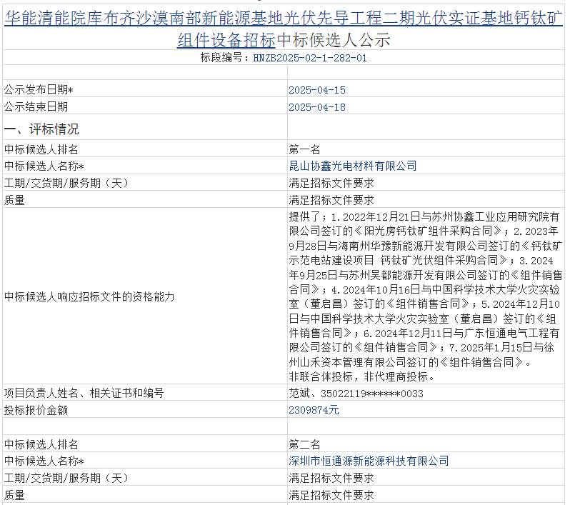Click the project manager value 范斌

pos(299,393)
